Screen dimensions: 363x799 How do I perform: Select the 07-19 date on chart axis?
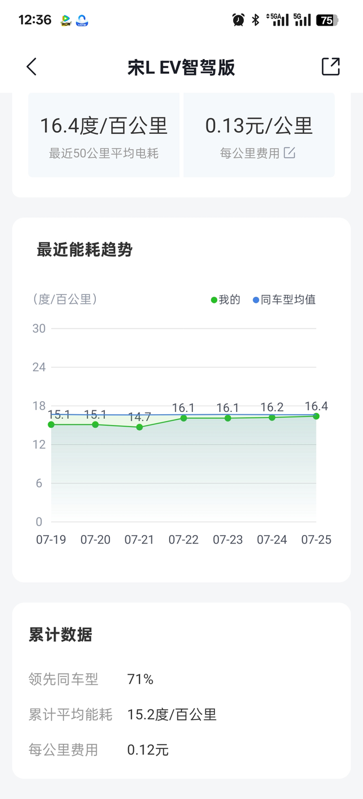pos(51,540)
